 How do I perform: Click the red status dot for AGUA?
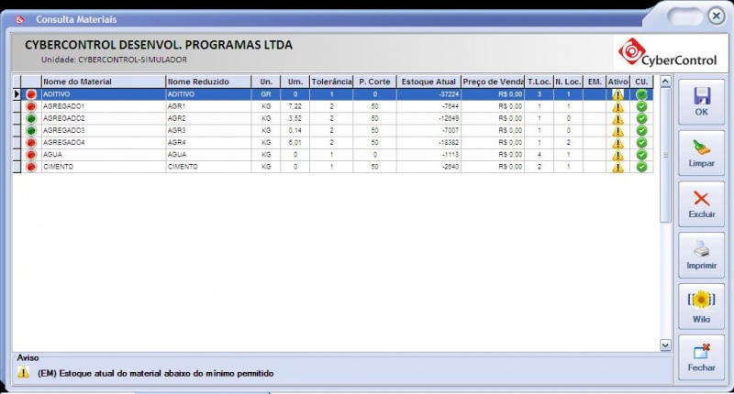[x=31, y=155]
